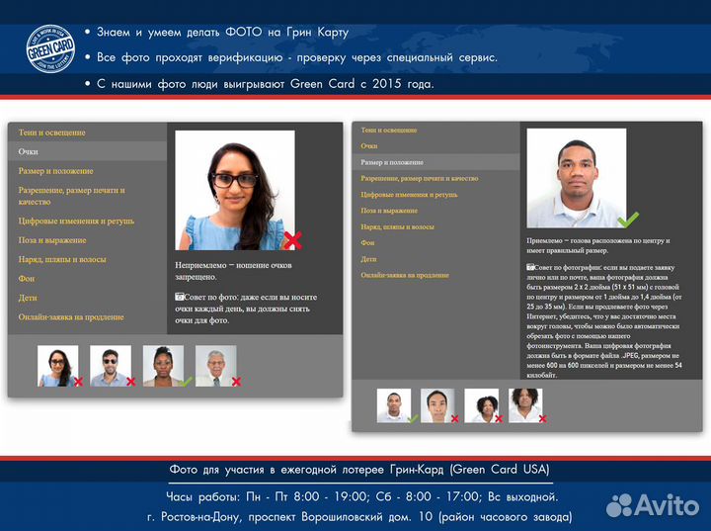Choose the thumbnail of the elderly man in a tie

(x=216, y=366)
